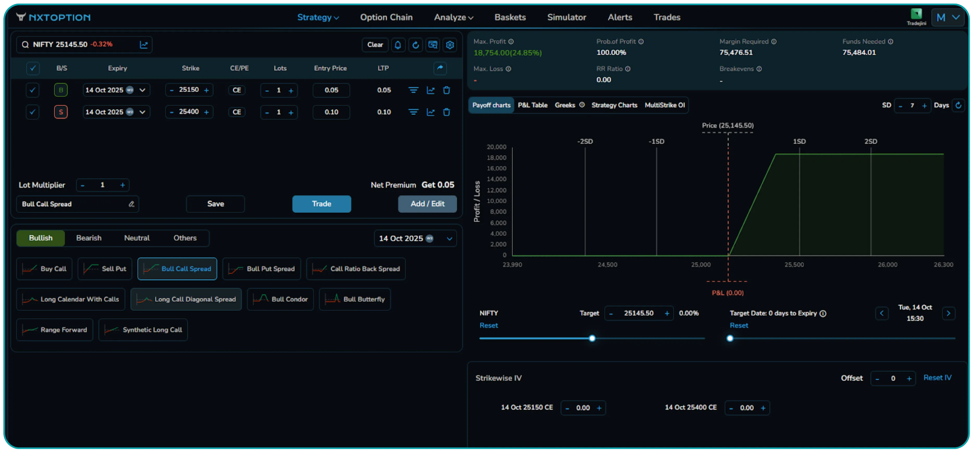Switch to the P&L Table tab
Screen dimensions: 971x451
[533, 105]
